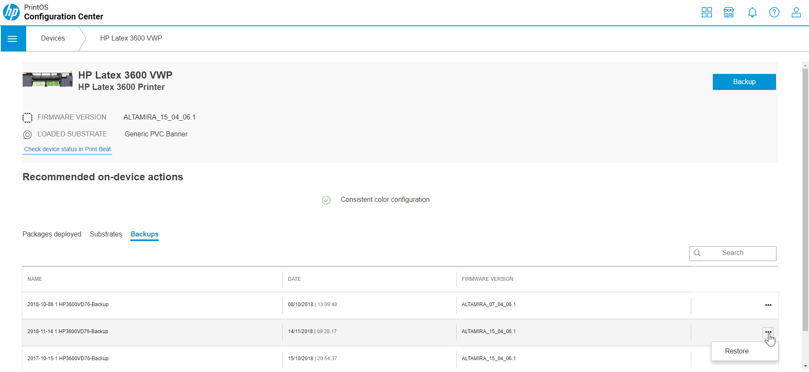The height and width of the screenshot is (372, 809).
Task: Click the search magnifier icon
Action: 697,253
